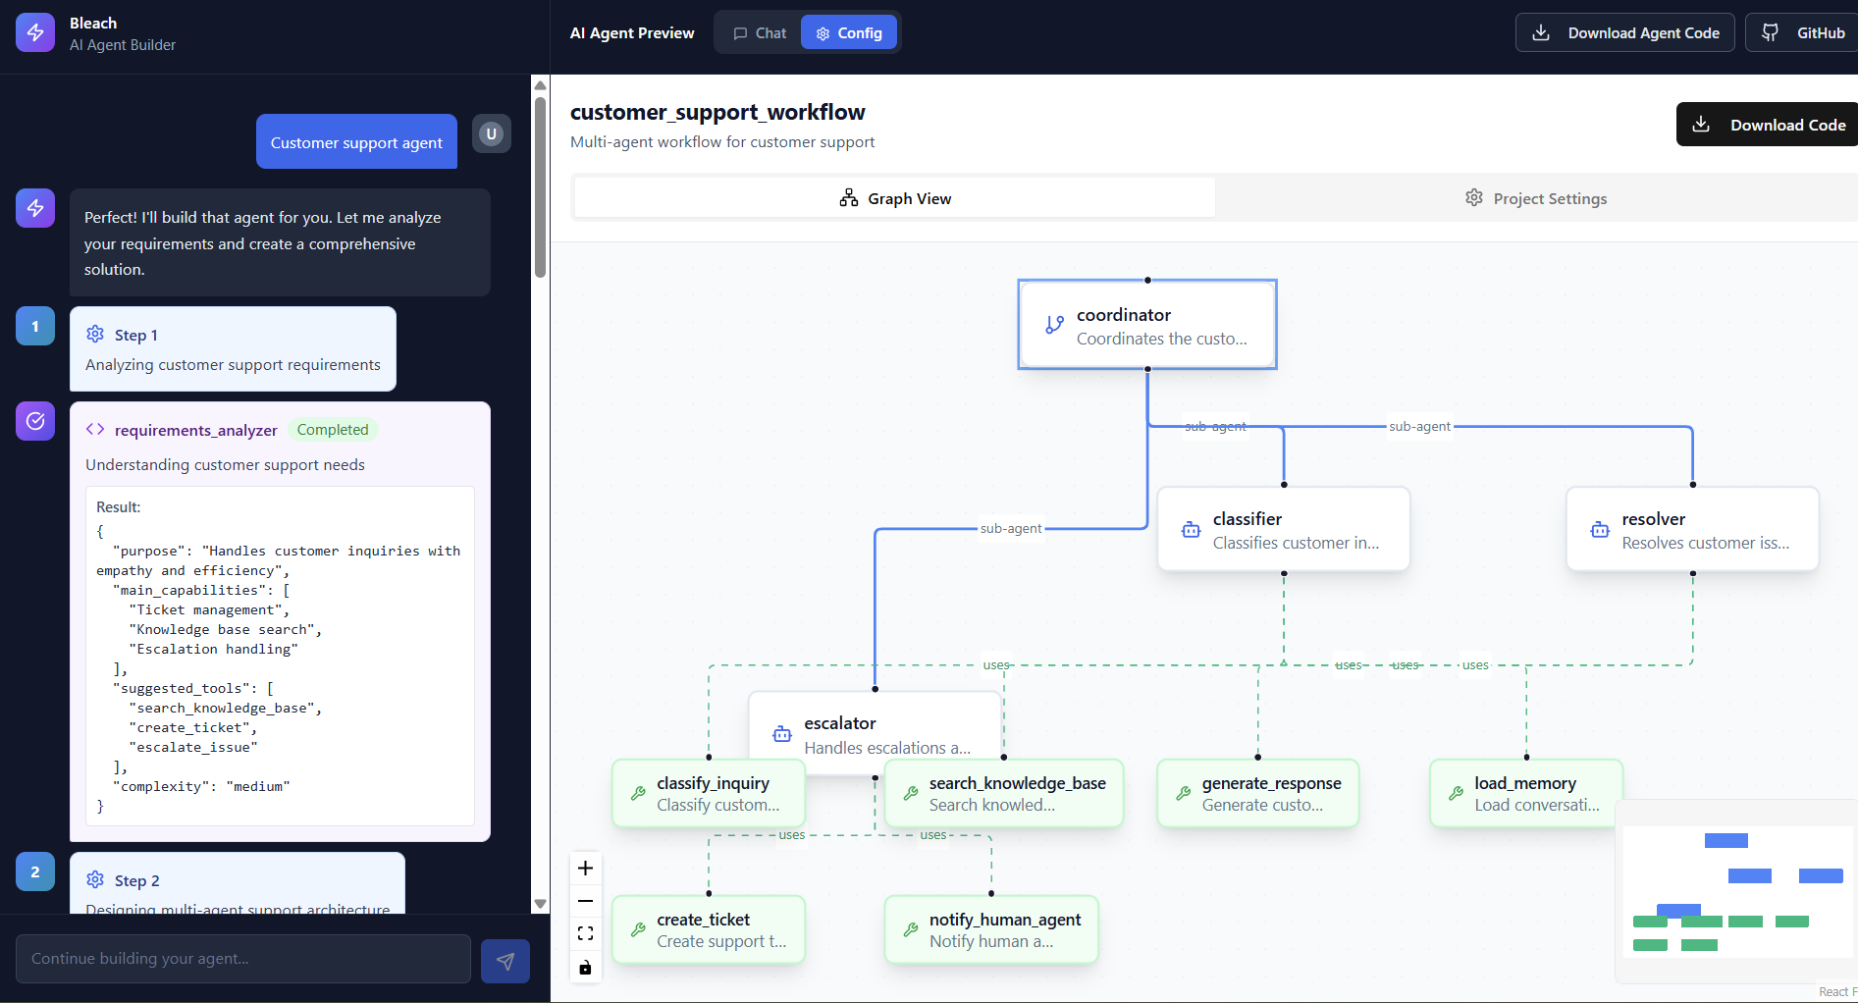Click the code brackets icon before requirements_analyzer
Screen dimensions: 1858x1003
95,429
